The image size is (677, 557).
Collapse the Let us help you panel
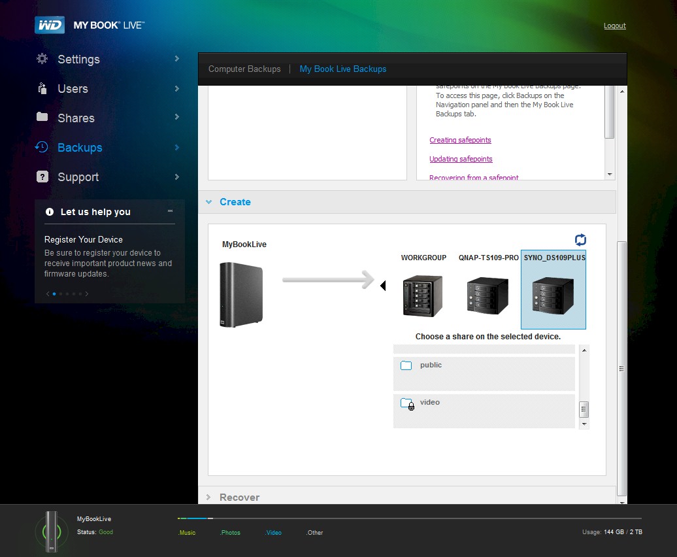point(170,211)
